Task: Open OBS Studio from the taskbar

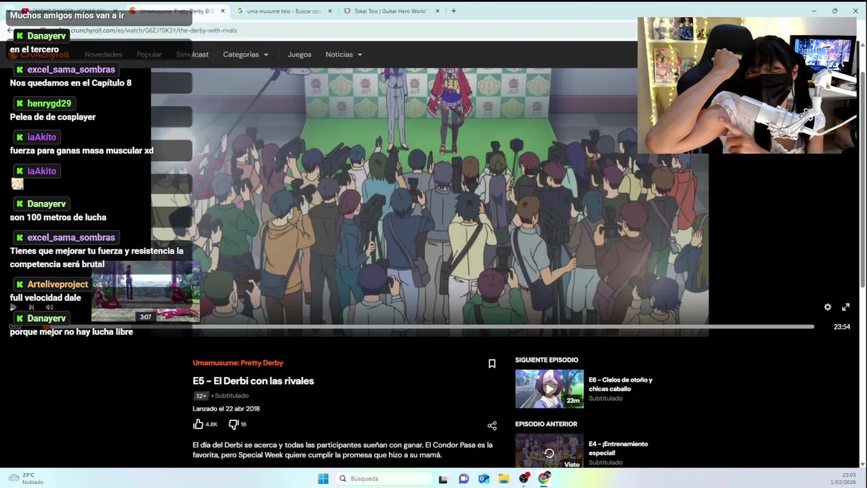Action: [524, 479]
